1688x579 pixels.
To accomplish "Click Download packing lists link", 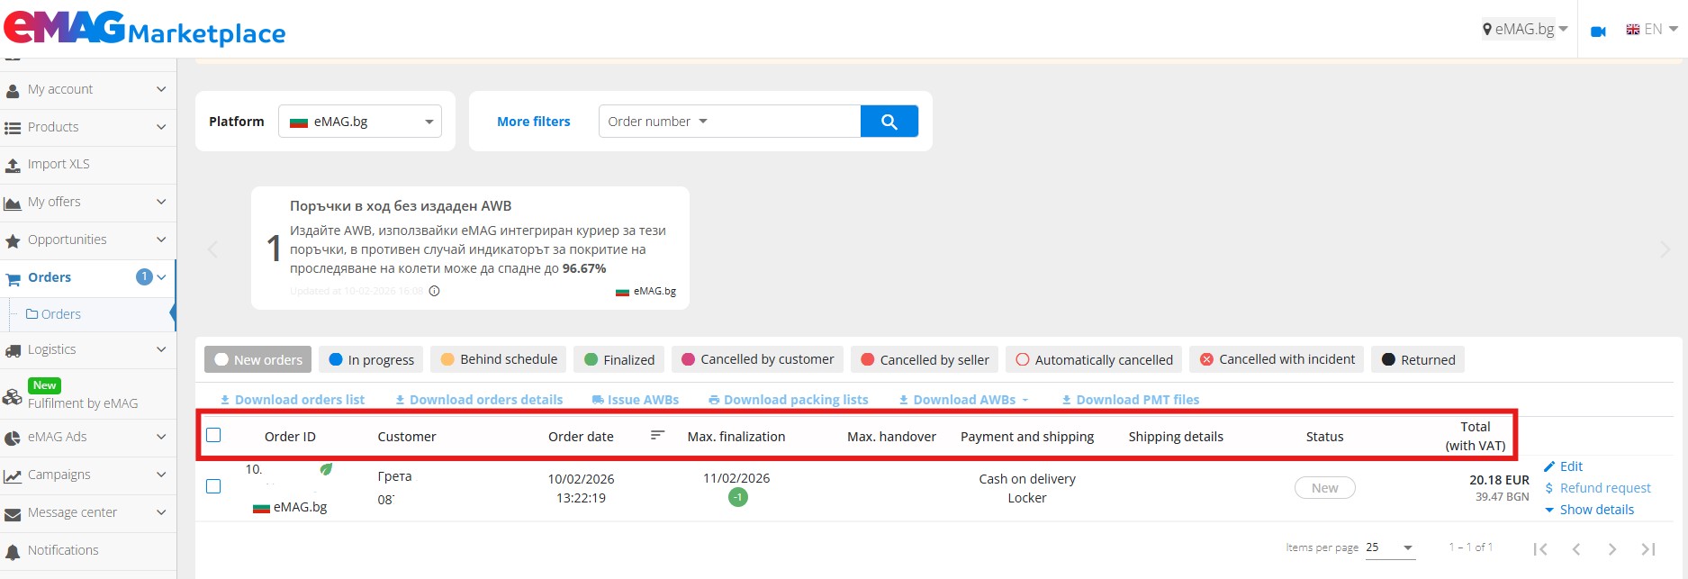I will [789, 400].
